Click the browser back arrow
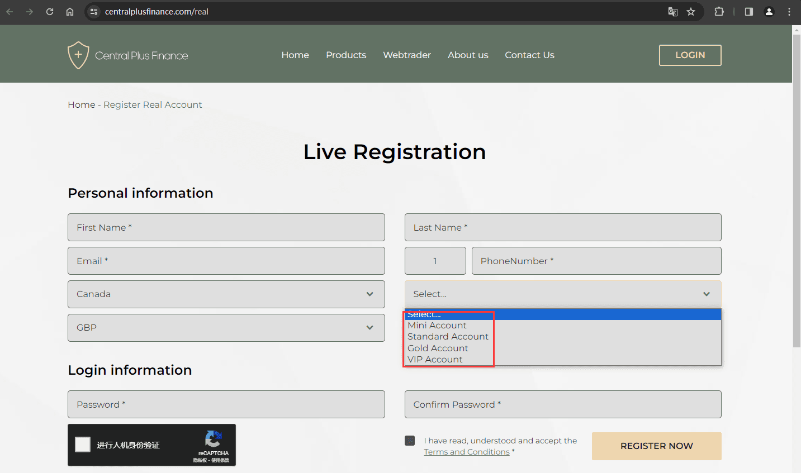 (x=10, y=12)
